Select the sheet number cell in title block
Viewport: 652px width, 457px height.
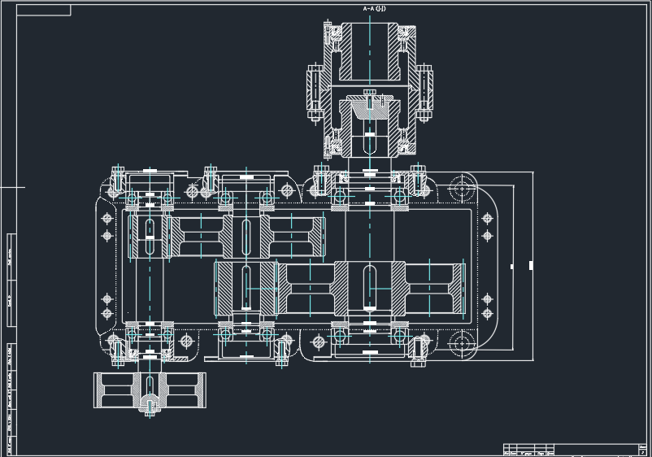642,452
